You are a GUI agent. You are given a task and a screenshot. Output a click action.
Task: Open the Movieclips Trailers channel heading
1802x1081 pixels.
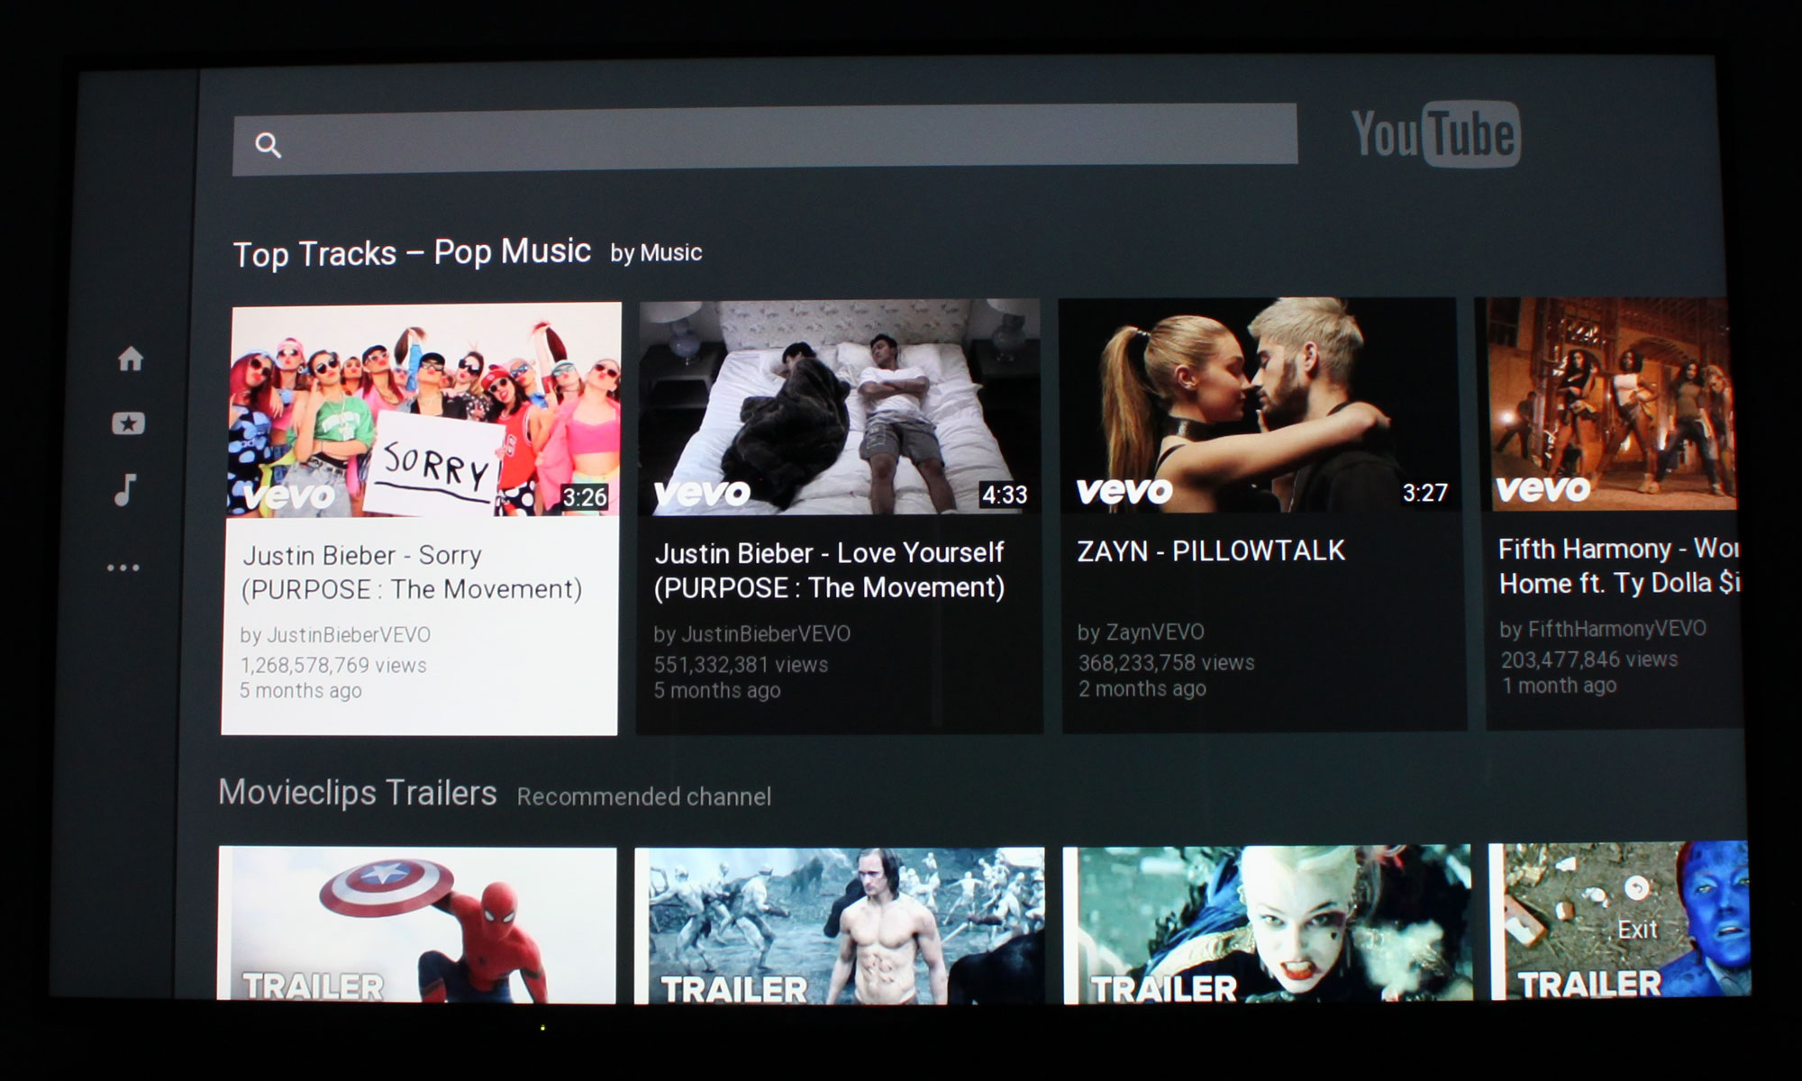[358, 793]
